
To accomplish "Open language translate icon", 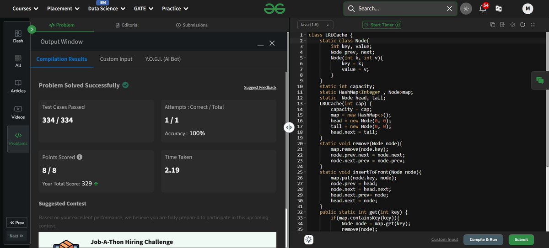I will [x=499, y=8].
